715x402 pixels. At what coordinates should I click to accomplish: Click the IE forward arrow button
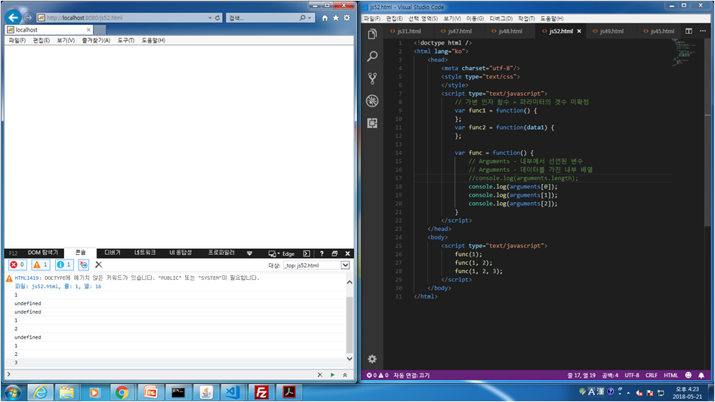[x=29, y=17]
